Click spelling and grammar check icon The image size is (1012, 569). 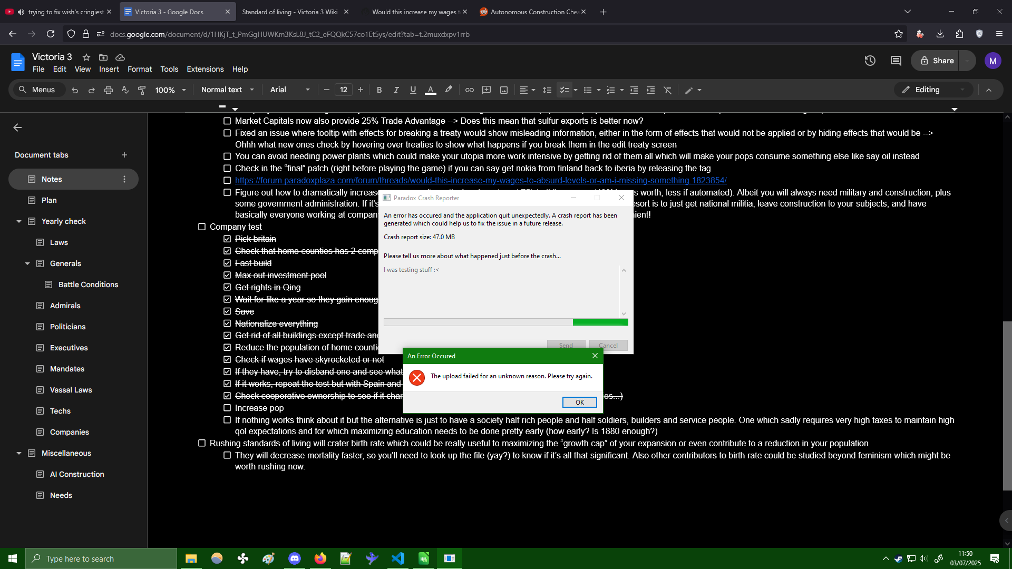125,90
